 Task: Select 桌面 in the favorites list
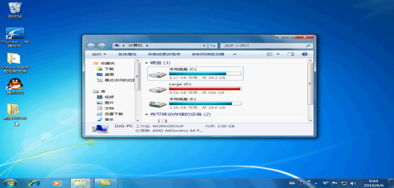[x=109, y=74]
